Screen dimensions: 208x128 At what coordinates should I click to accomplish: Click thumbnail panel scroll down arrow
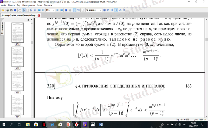click(32, 116)
